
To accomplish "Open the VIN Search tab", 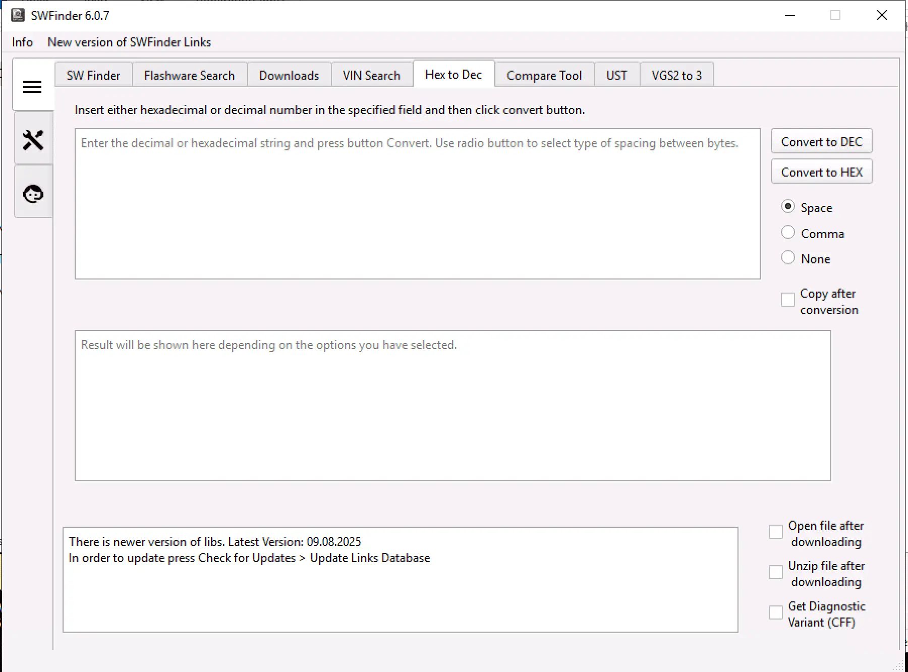I will tap(372, 75).
